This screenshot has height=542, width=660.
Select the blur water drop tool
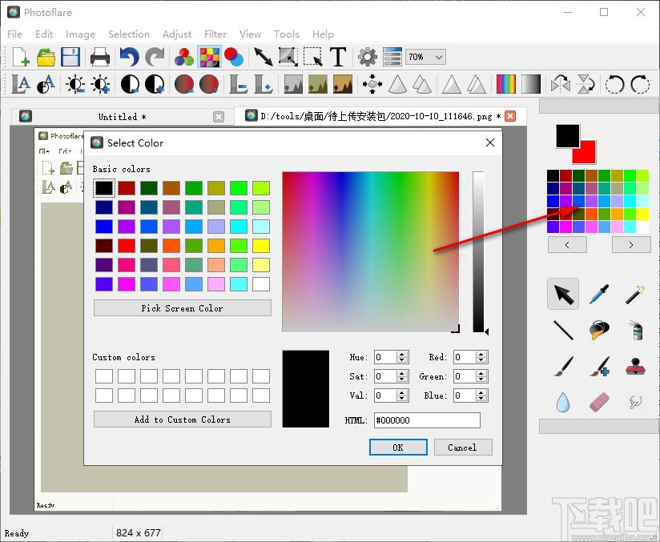563,402
